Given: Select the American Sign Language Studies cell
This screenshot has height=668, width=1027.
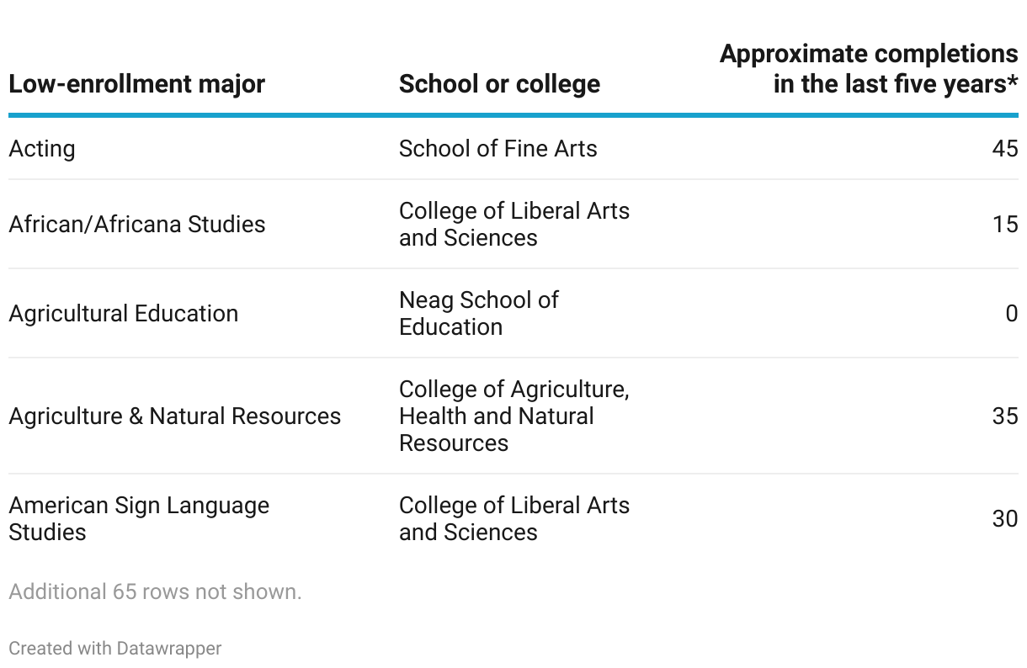Looking at the screenshot, I should point(139,519).
